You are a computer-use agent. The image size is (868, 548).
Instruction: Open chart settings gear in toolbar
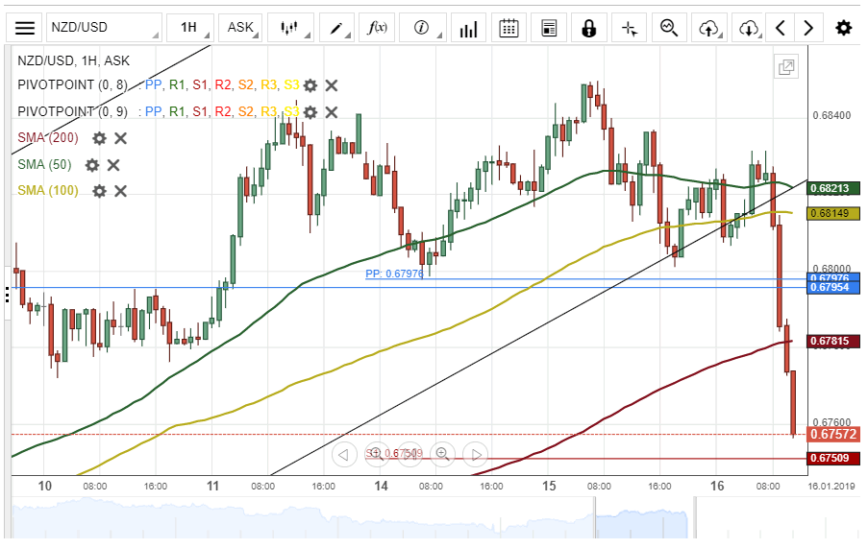click(x=844, y=28)
